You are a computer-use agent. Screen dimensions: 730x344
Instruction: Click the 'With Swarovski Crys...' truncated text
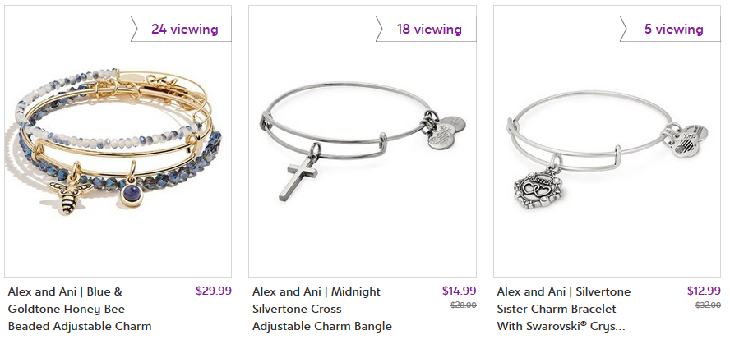[x=561, y=326]
